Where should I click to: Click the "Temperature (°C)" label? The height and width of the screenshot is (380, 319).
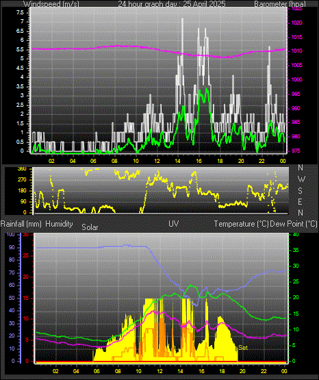241,224
